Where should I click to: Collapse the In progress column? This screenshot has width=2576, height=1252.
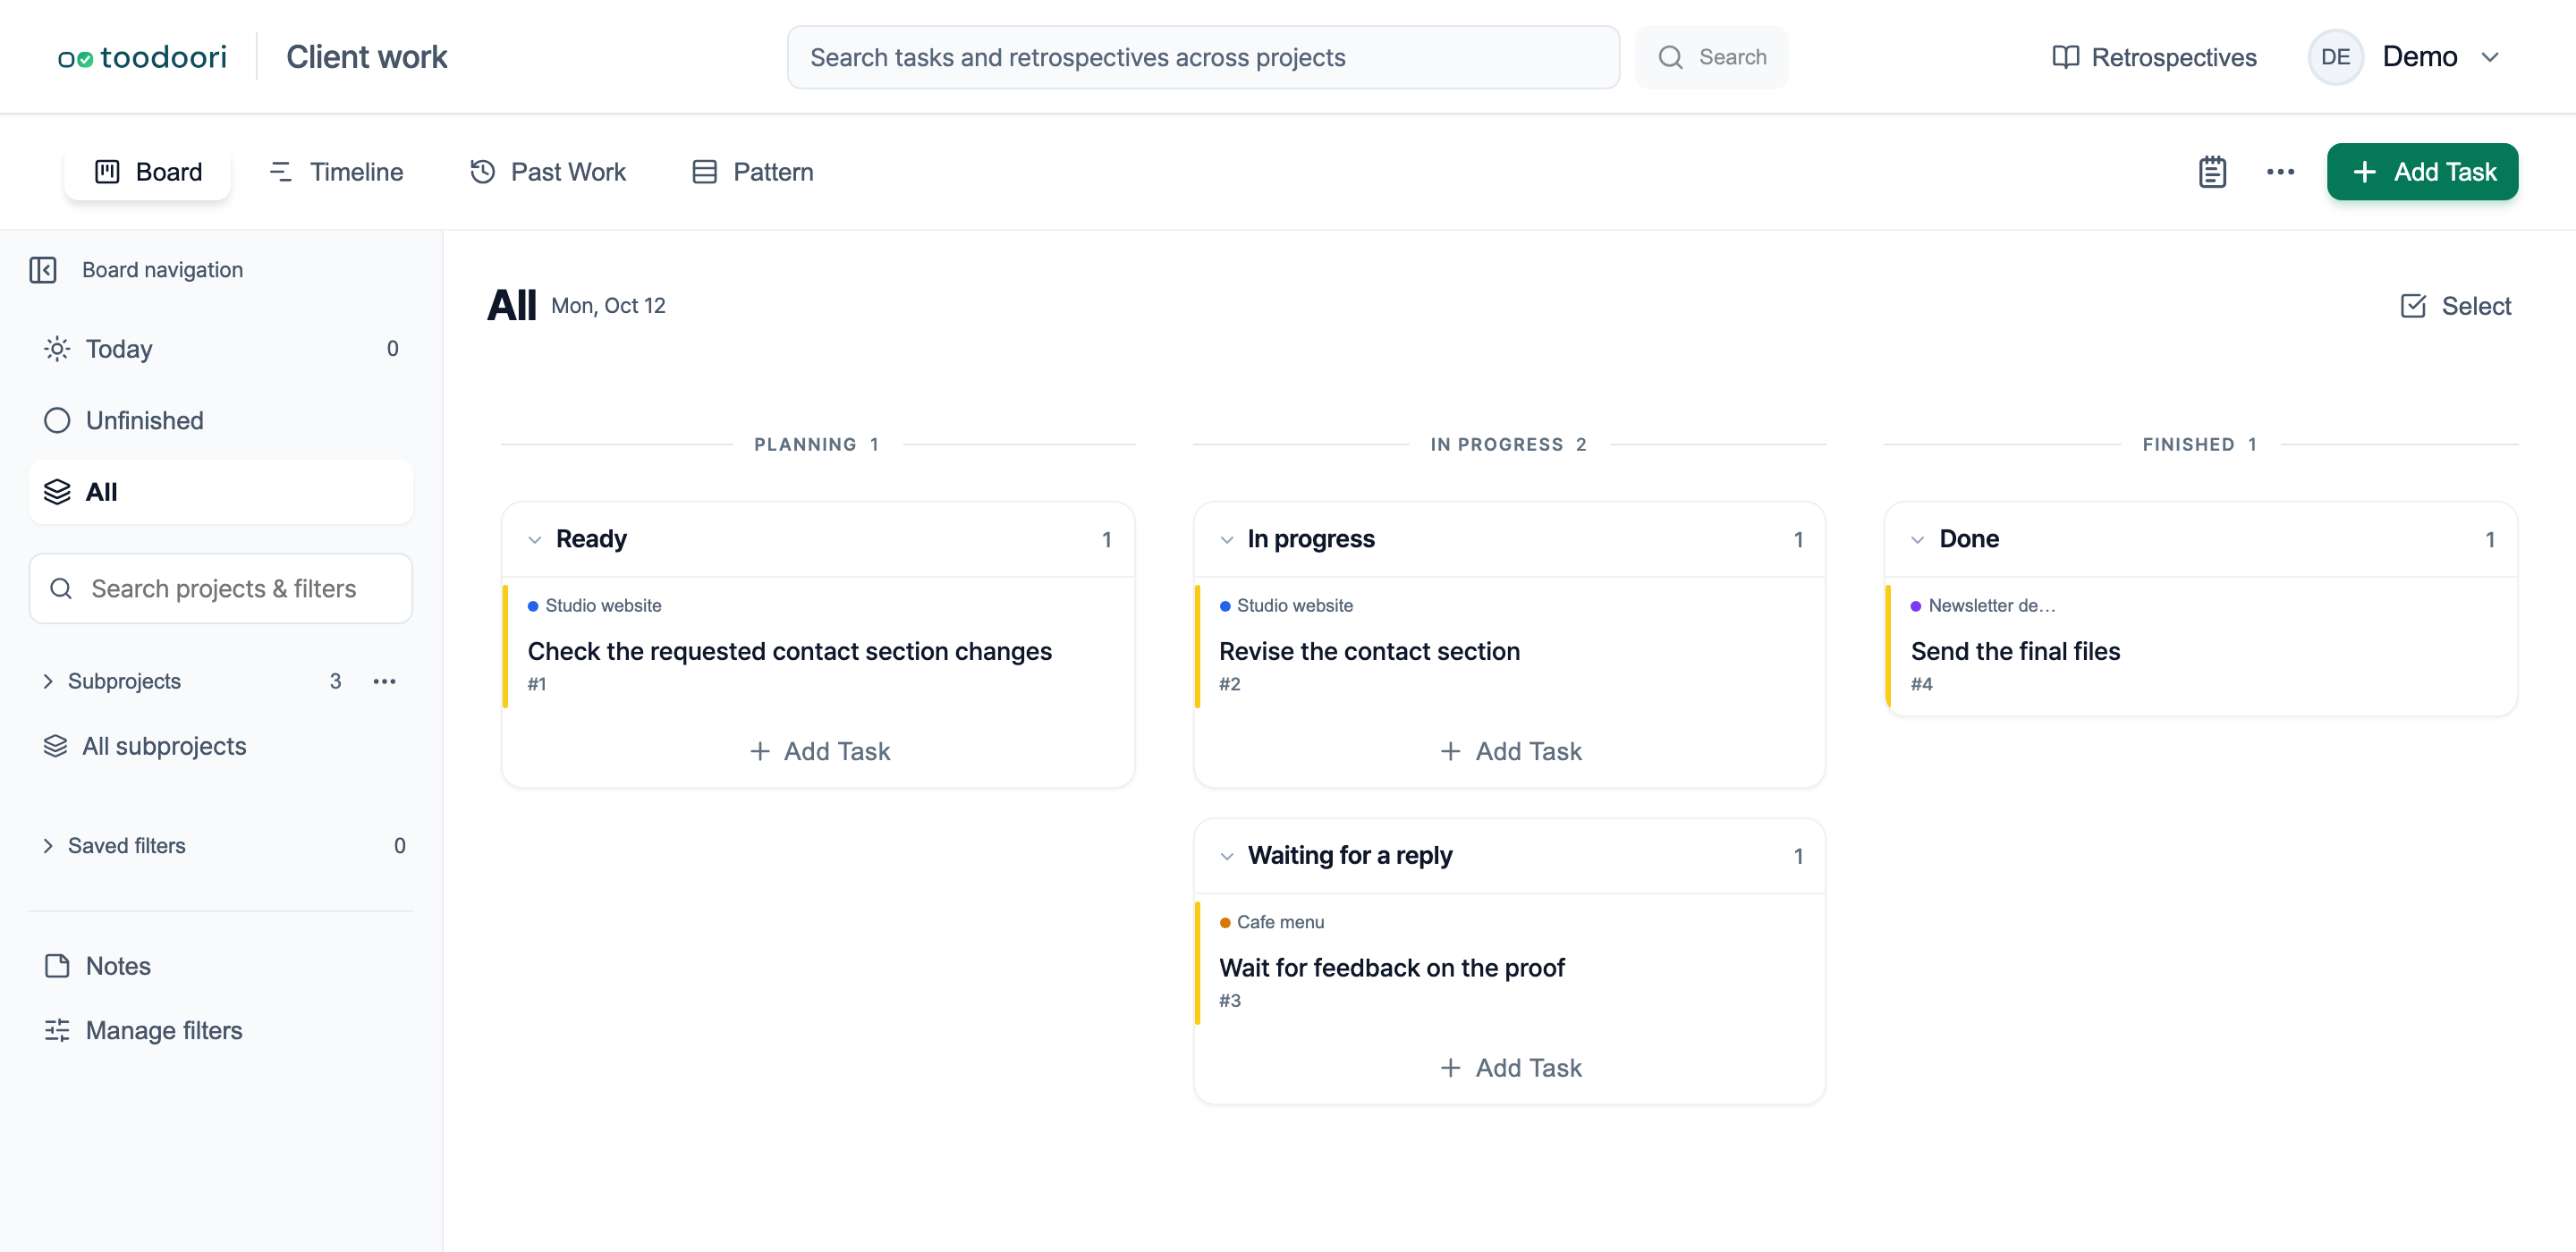1227,540
